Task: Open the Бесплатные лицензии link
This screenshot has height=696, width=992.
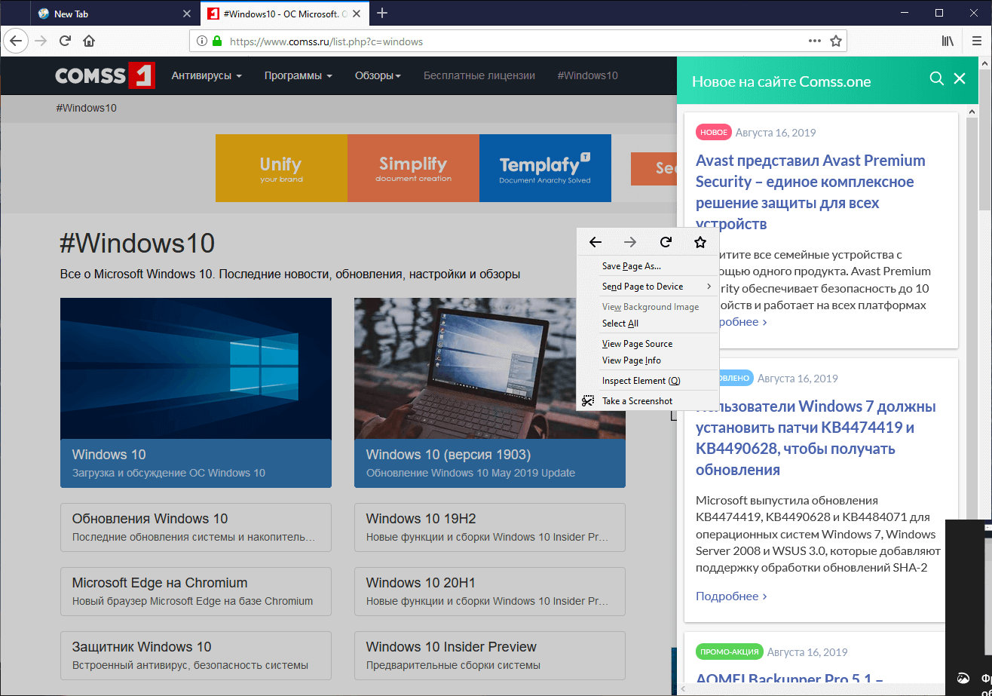Action: click(x=479, y=75)
